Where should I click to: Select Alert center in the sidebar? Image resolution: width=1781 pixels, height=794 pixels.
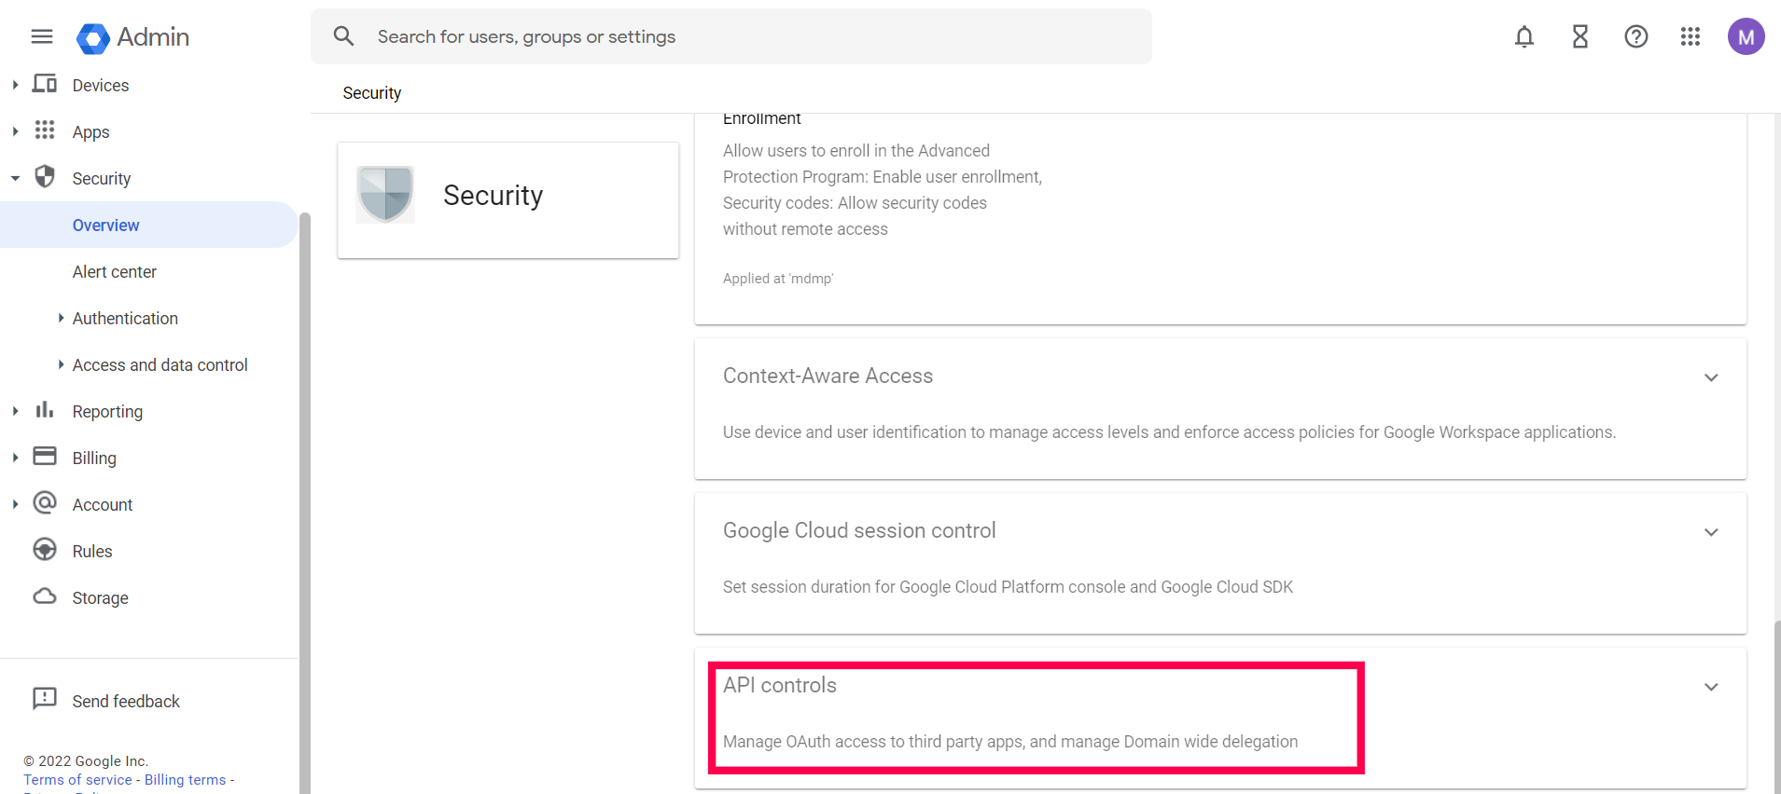pyautogui.click(x=115, y=271)
